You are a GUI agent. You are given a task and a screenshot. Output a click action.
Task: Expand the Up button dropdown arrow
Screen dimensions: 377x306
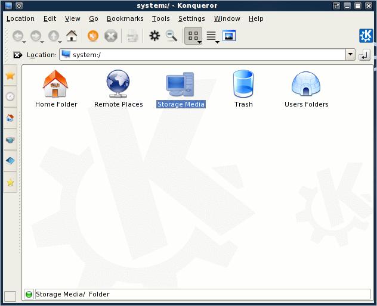tap(60, 42)
